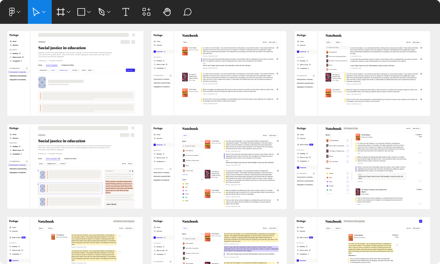The height and width of the screenshot is (264, 440).
Task: Click the trash delete icon on note panel
Action: [133, 171]
